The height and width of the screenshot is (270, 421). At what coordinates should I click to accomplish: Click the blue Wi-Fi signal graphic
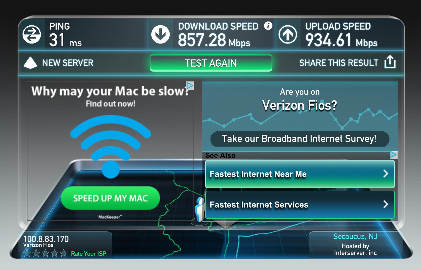pyautogui.click(x=111, y=146)
